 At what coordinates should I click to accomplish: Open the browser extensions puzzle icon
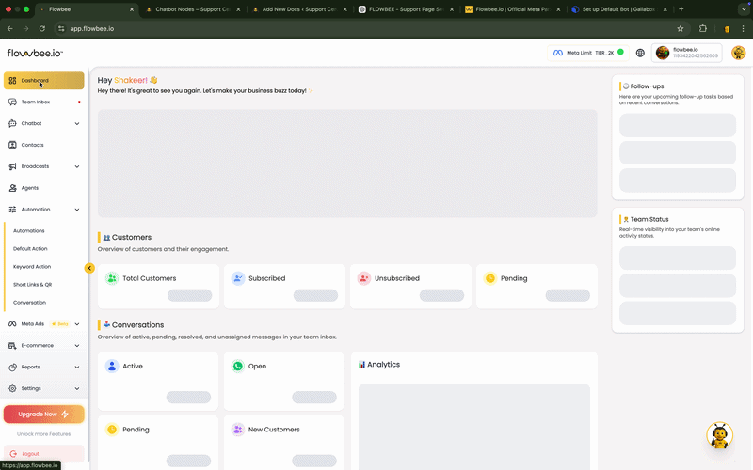pyautogui.click(x=702, y=29)
